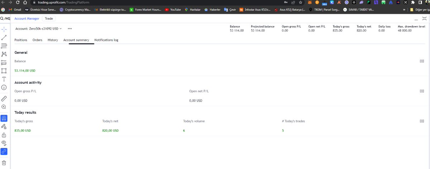Click the # Today's trades value 5
Viewport: 430px width, 169px height.
[x=283, y=131]
